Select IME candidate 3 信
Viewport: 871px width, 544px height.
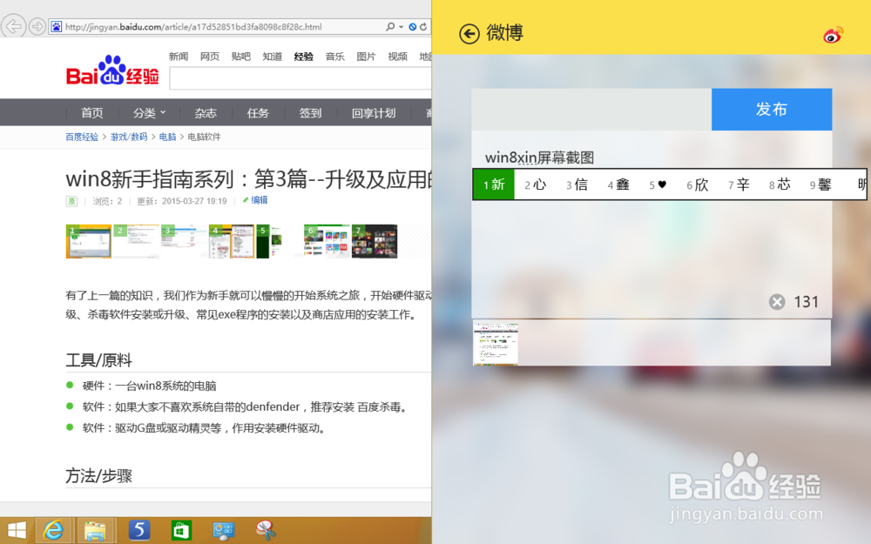[577, 185]
